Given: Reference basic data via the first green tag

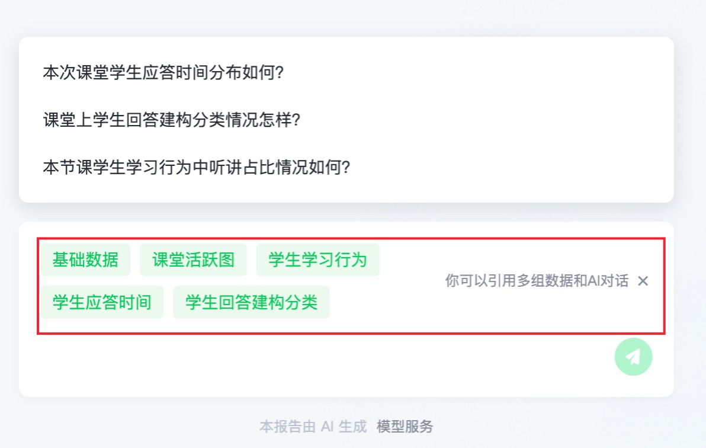Looking at the screenshot, I should coord(85,260).
